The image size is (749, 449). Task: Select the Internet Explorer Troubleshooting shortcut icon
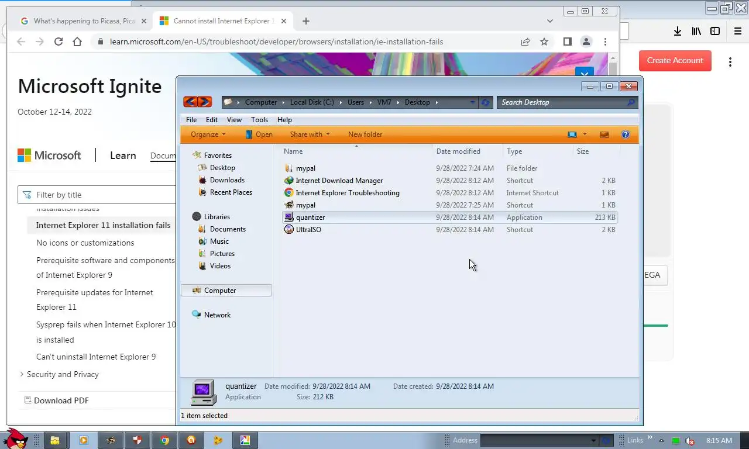click(288, 193)
